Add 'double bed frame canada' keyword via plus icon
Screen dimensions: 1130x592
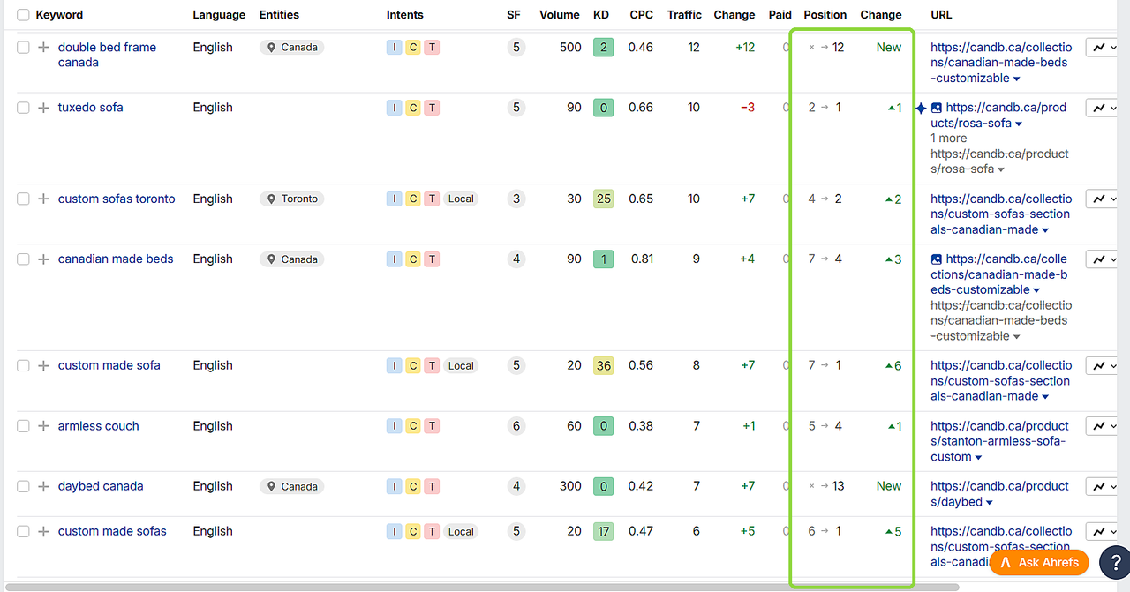click(x=43, y=48)
